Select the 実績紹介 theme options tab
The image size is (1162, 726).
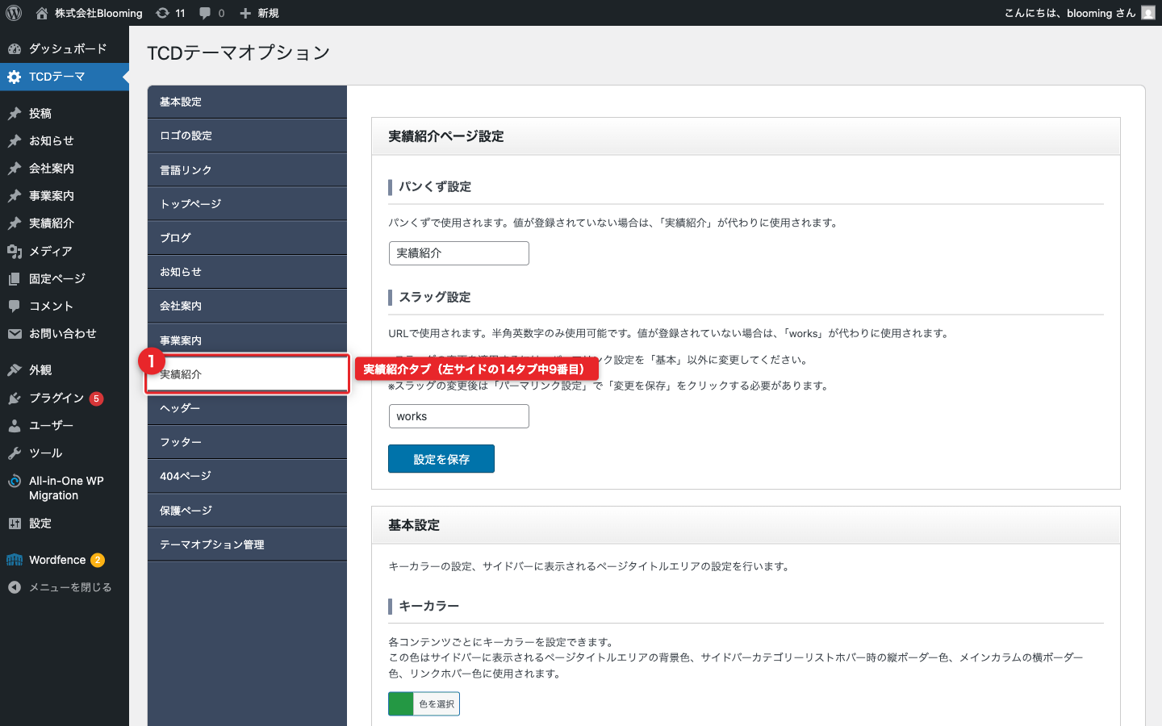[x=247, y=374]
